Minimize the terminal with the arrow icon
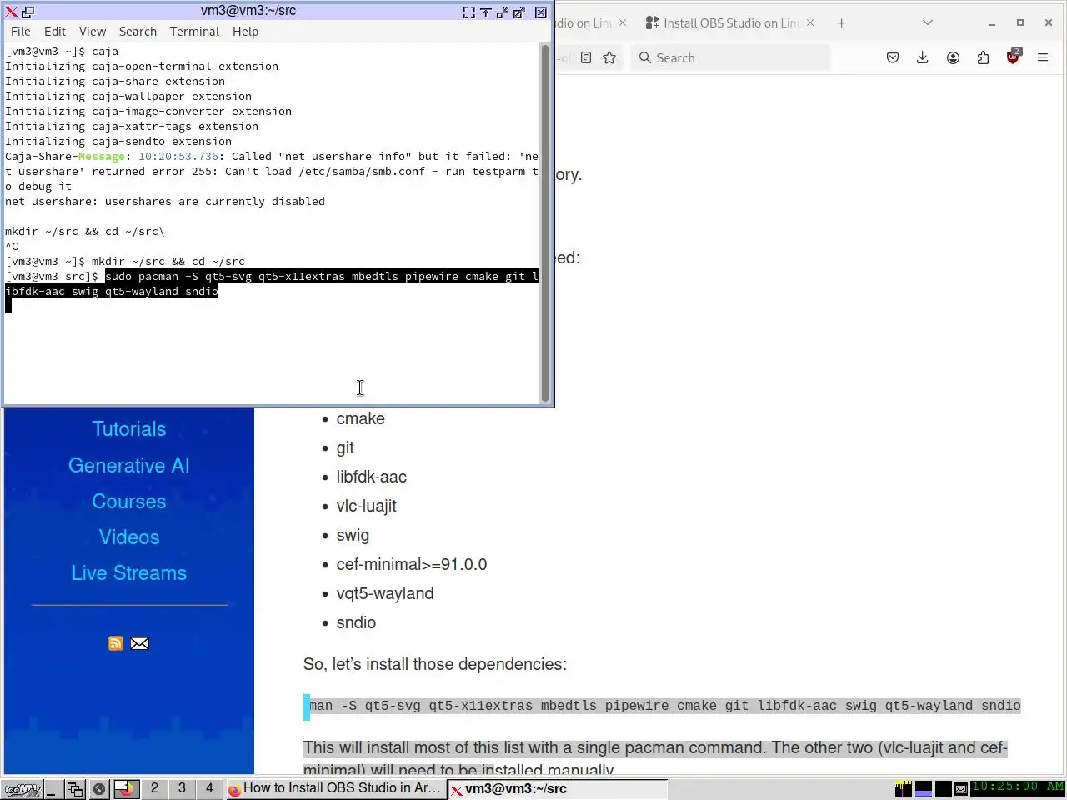The width and height of the screenshot is (1067, 800). (x=503, y=12)
